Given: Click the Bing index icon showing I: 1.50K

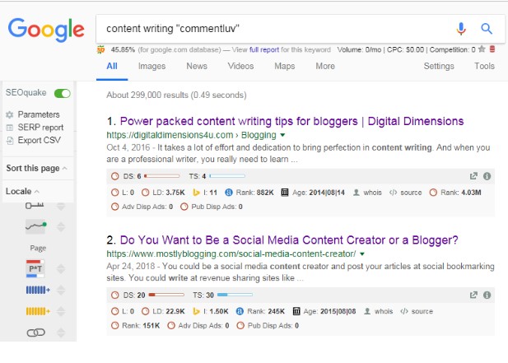Looking at the screenshot, I should (x=196, y=311).
